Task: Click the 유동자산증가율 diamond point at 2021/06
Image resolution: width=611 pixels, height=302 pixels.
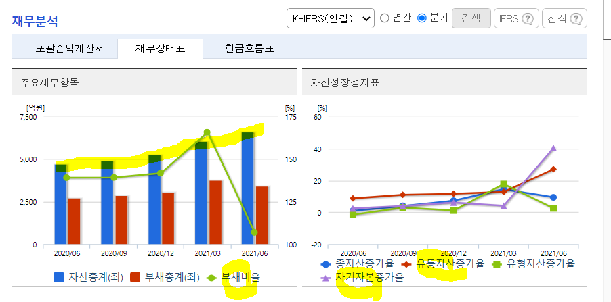Action: [553, 169]
